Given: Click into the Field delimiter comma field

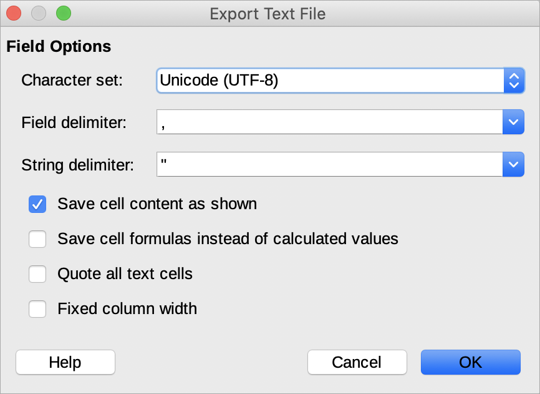Looking at the screenshot, I should click(330, 122).
